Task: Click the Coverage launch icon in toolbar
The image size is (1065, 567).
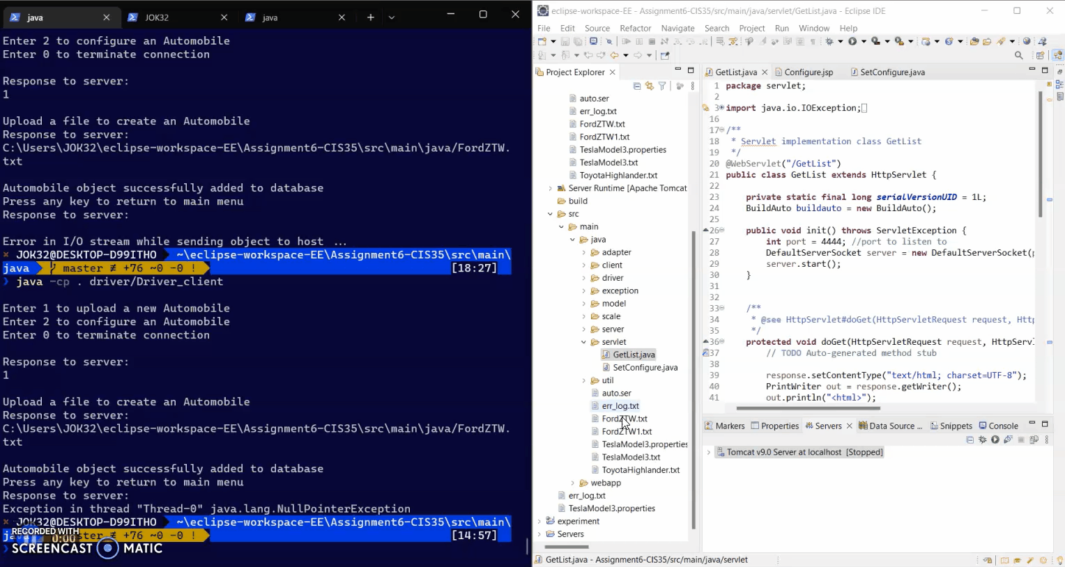Action: (875, 41)
